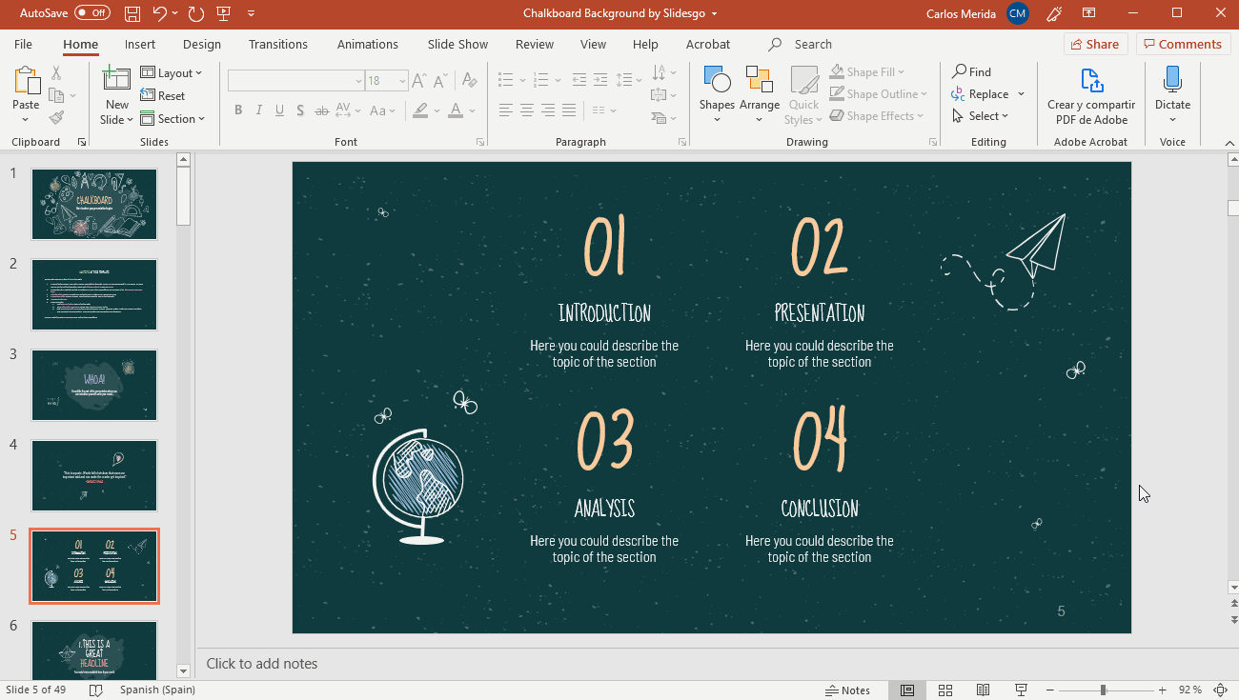The width and height of the screenshot is (1239, 700).
Task: Select slide 3 thumbnail
Action: pyautogui.click(x=94, y=385)
